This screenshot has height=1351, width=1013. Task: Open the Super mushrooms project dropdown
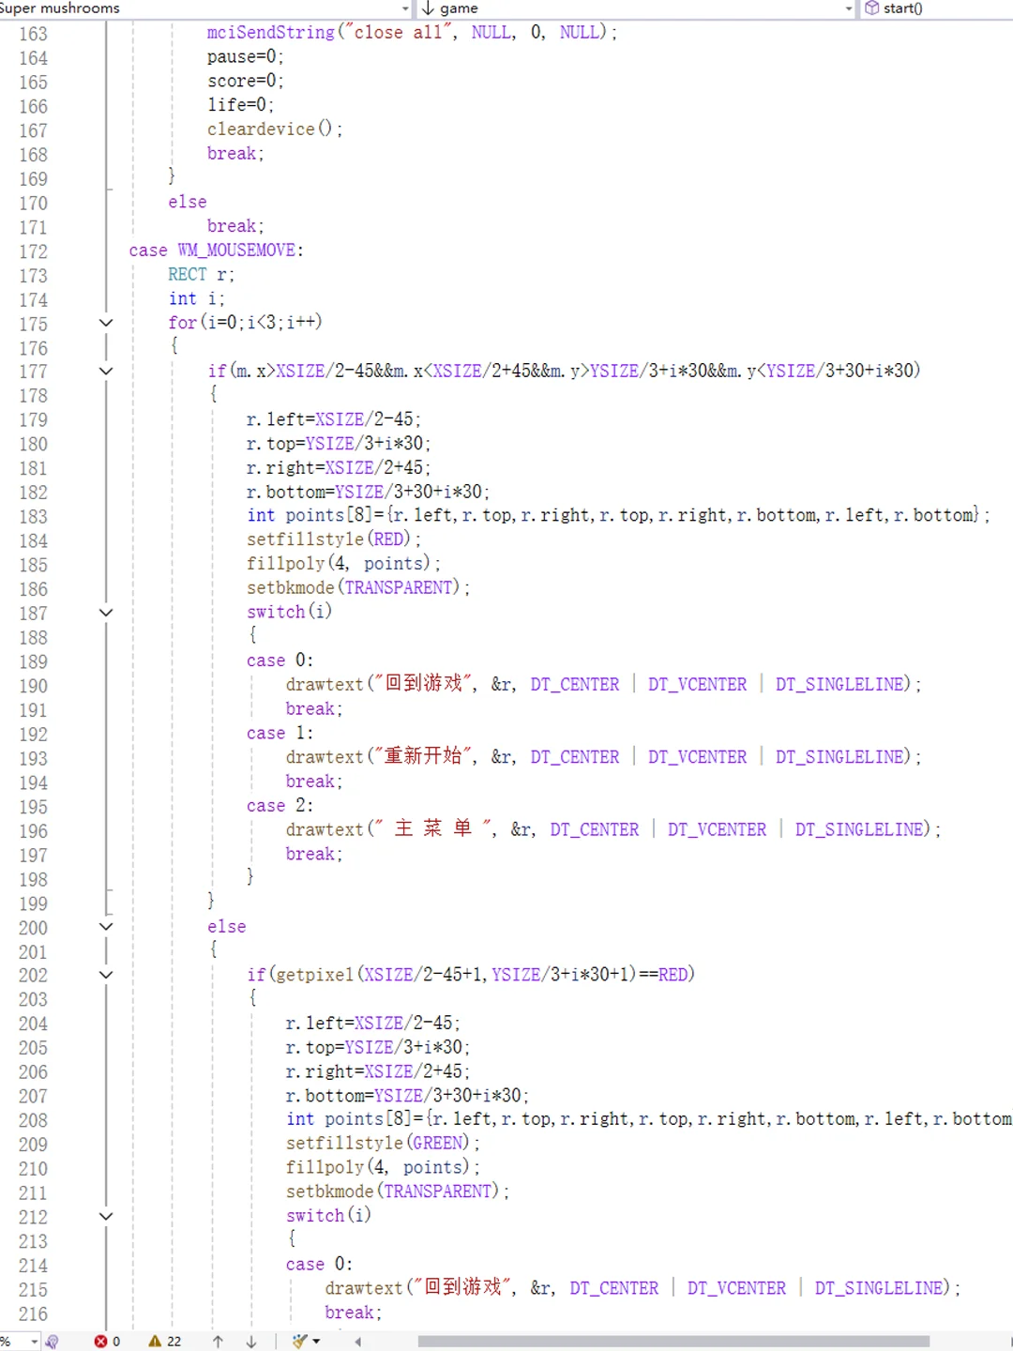pyautogui.click(x=405, y=8)
